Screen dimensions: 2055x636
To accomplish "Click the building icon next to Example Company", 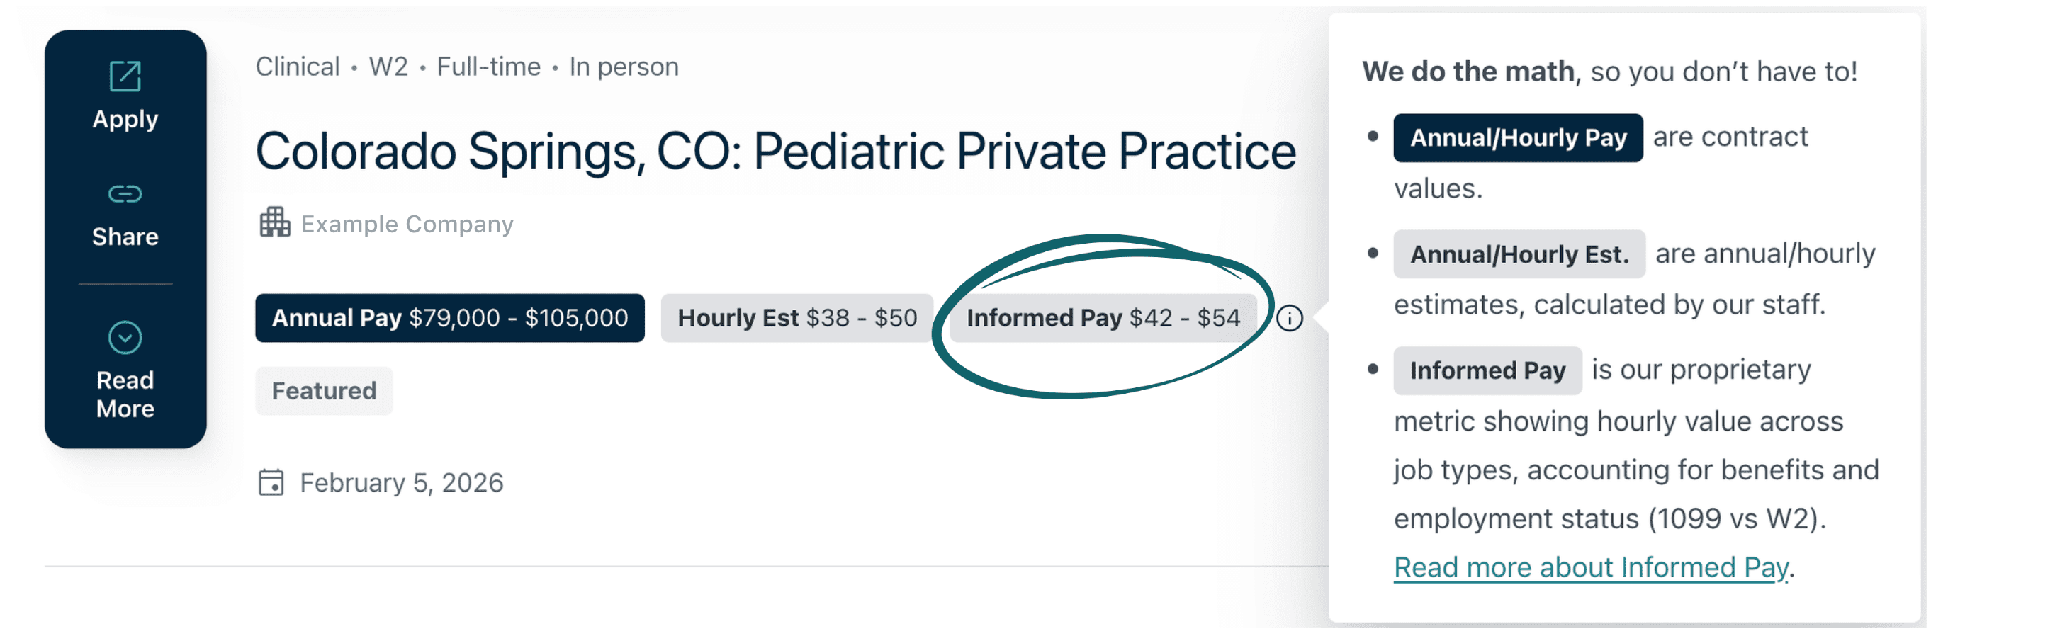I will (x=274, y=222).
